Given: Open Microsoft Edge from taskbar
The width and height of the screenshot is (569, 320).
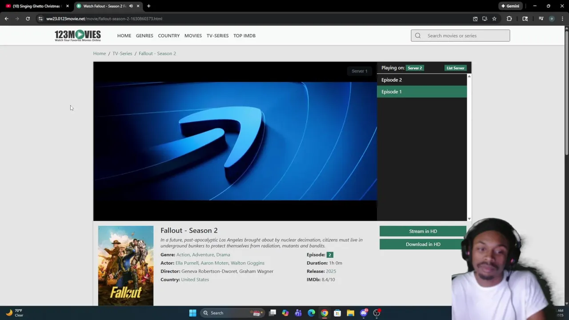Looking at the screenshot, I should 311,313.
